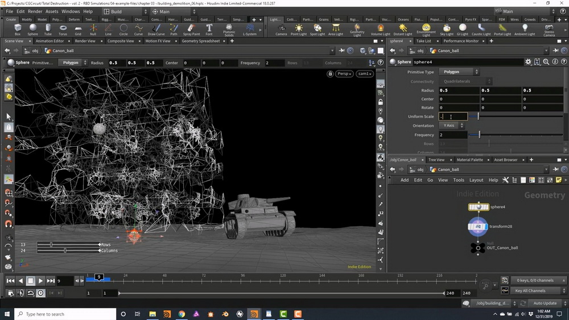Open the network editor Layout menu
This screenshot has height=320, width=569.
point(476,180)
